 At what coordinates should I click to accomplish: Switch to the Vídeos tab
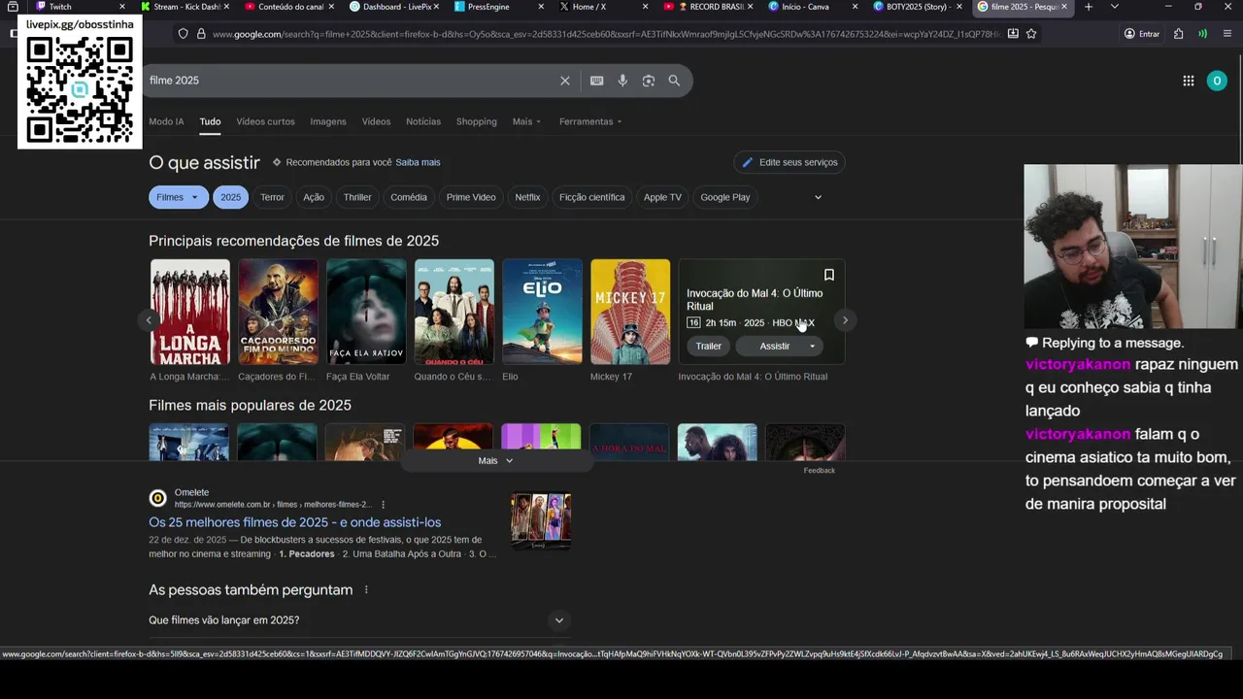coord(376,121)
